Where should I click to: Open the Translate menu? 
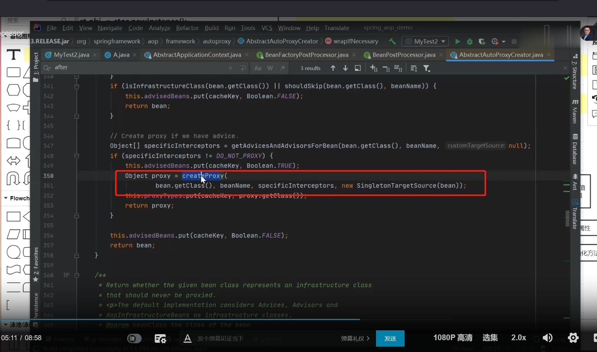point(337,28)
